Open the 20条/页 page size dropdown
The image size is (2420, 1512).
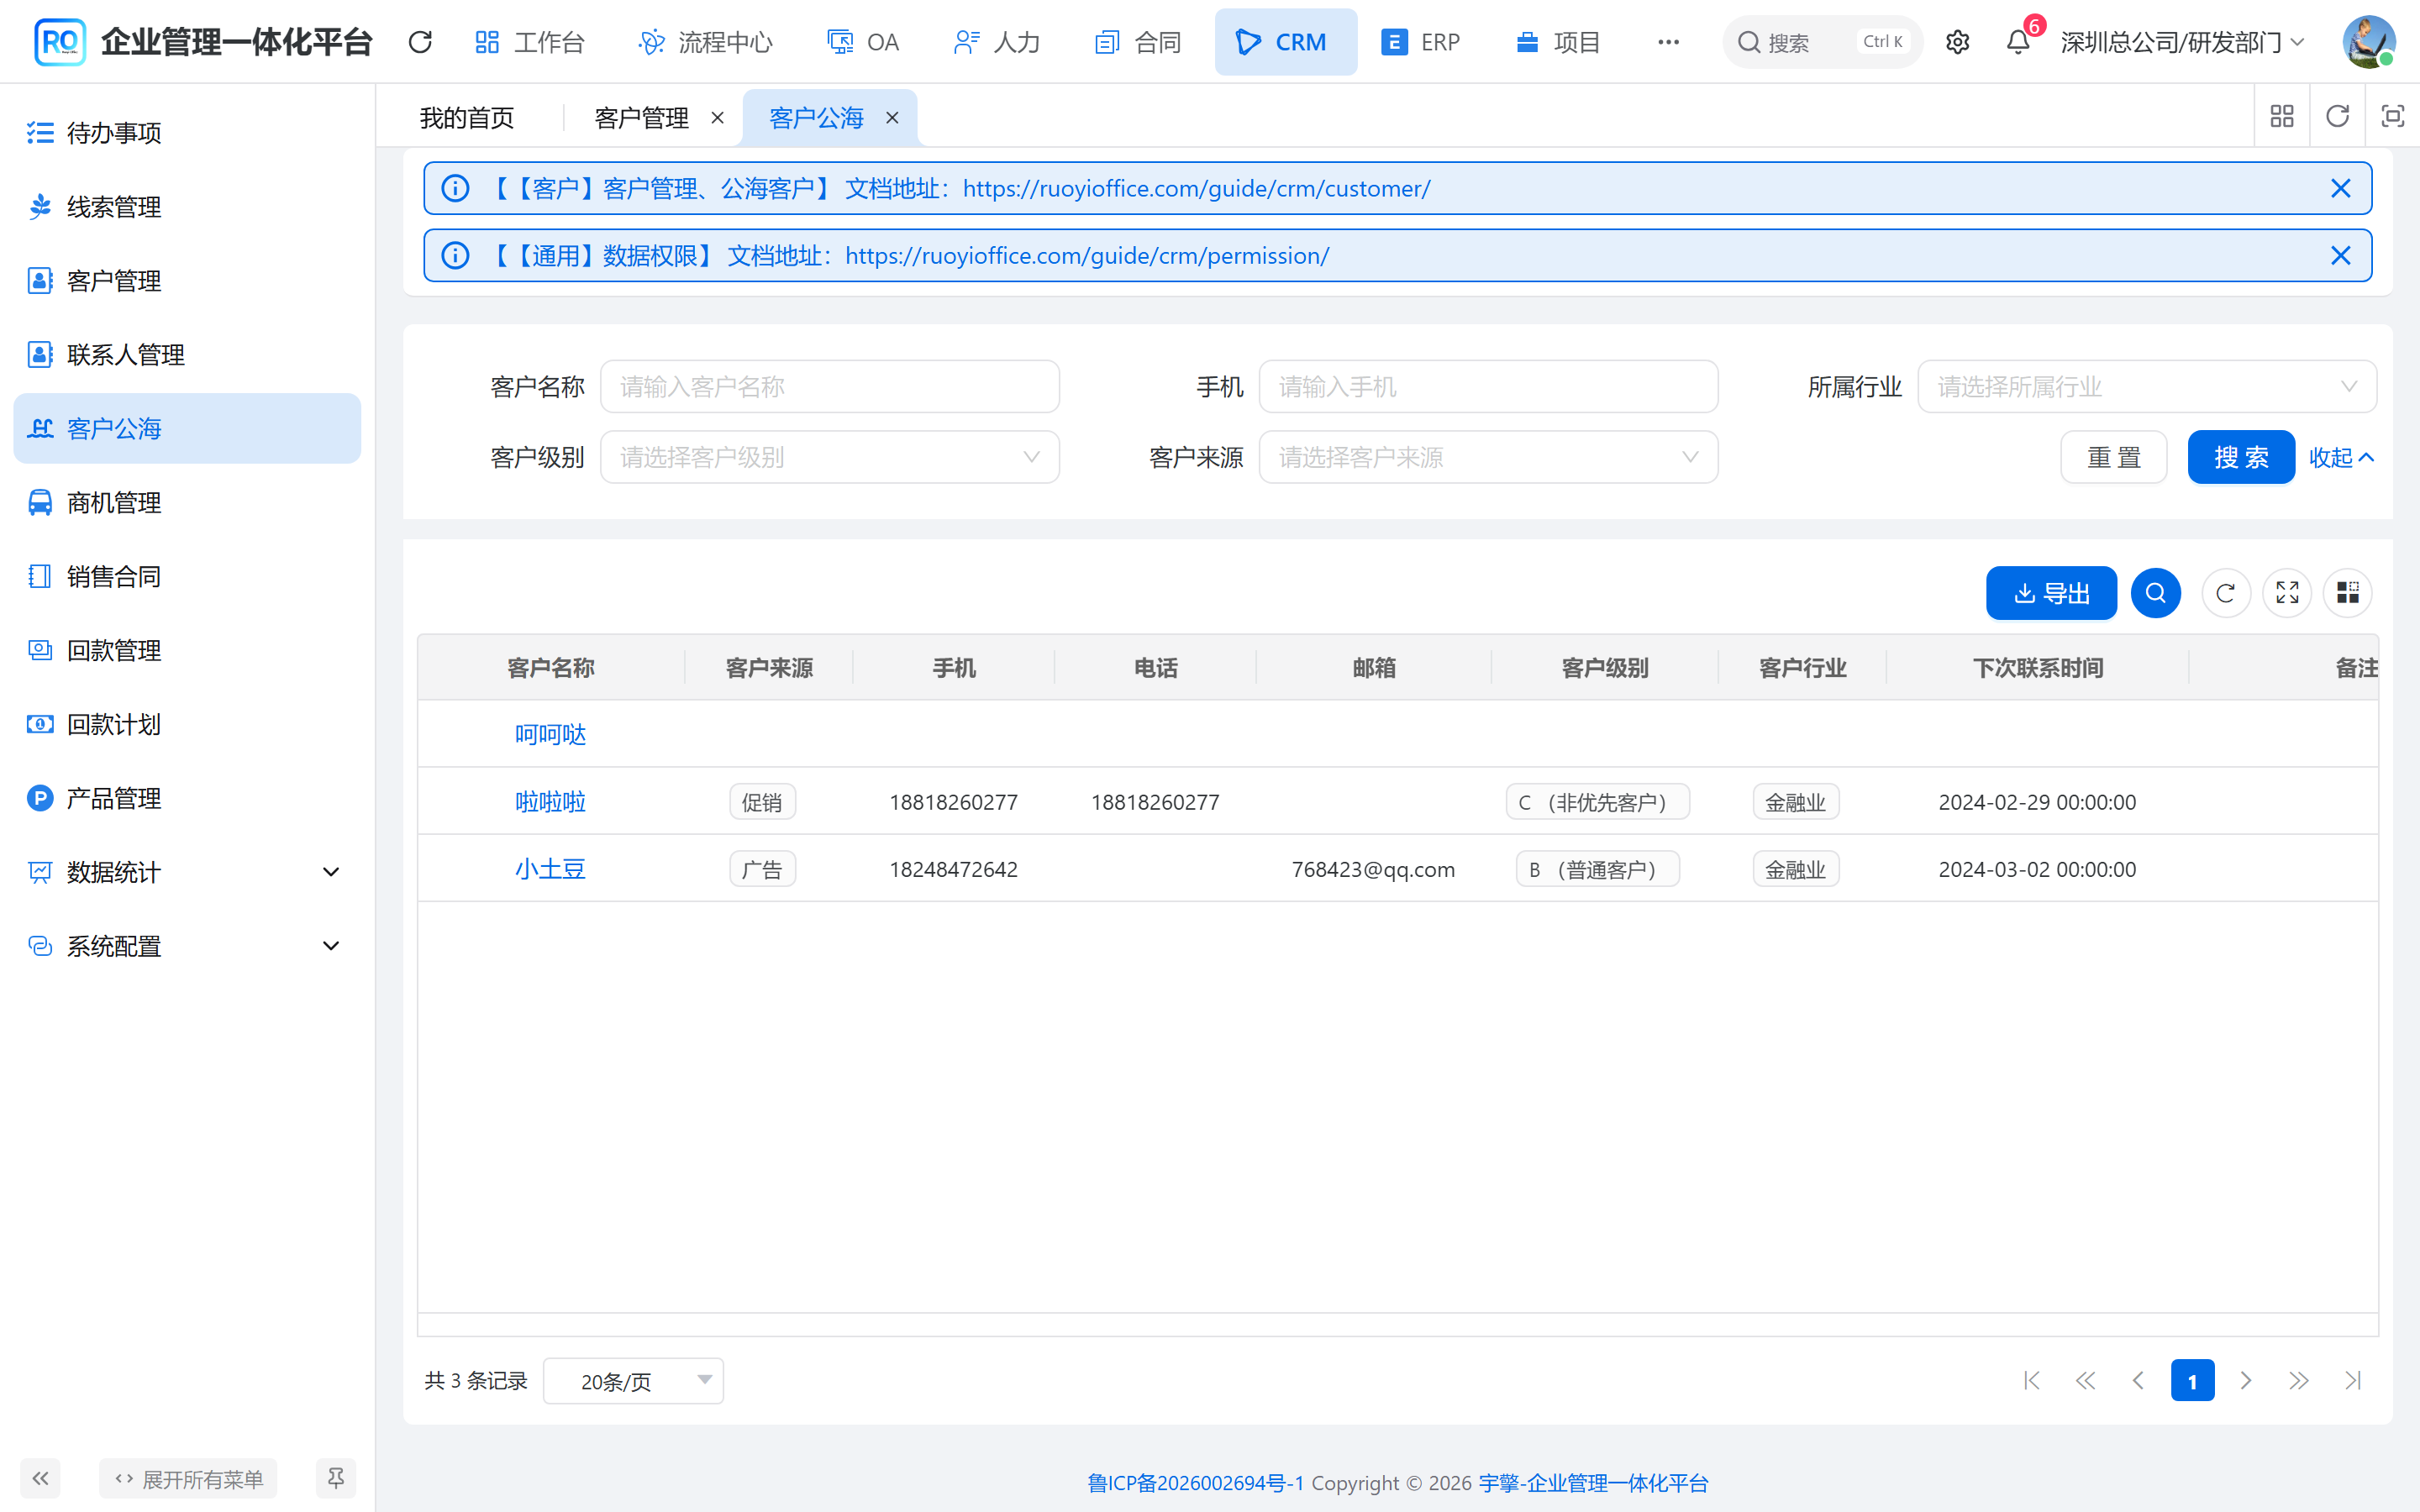coord(634,1381)
